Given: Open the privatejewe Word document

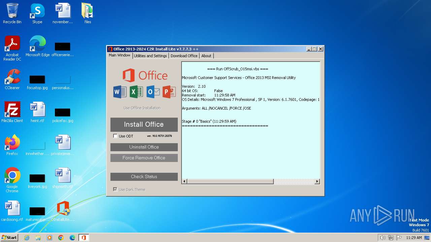Looking at the screenshot, I should (63, 145).
